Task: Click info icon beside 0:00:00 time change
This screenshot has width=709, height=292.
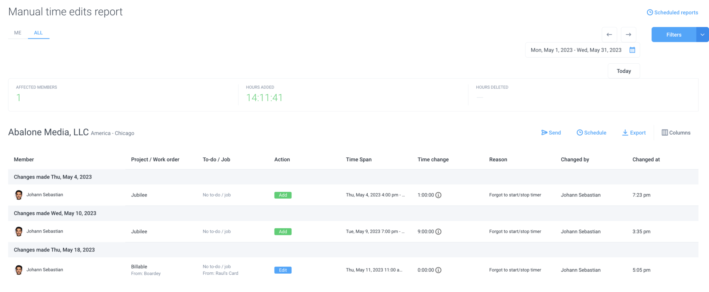Action: tap(438, 270)
